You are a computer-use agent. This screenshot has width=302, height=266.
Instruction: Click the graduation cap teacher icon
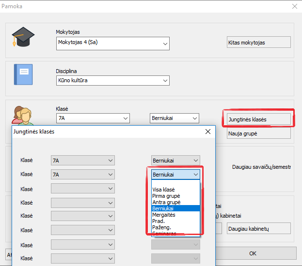point(23,38)
